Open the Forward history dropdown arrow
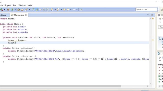Viewport: 163px width, 91px height. click(x=77, y=10)
